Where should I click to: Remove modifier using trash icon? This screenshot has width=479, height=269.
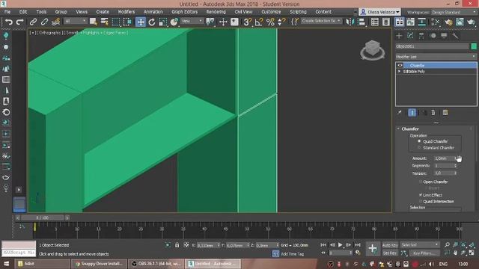(433, 113)
